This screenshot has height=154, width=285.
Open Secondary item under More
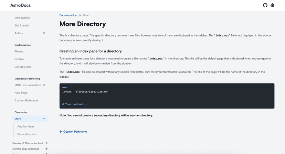[x=27, y=134]
